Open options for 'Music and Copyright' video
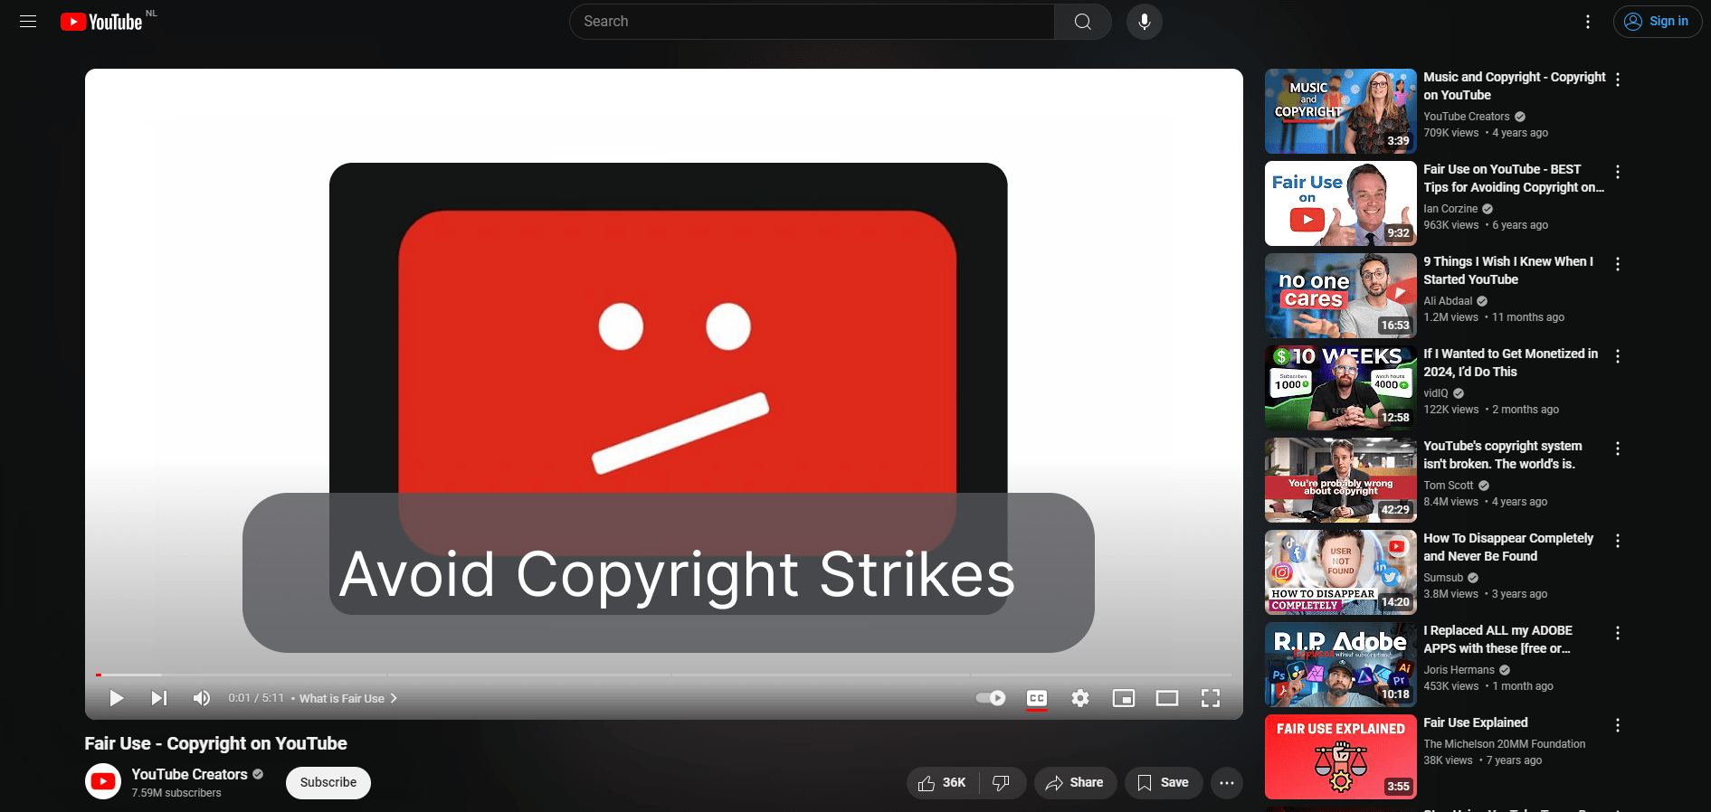 [1618, 80]
